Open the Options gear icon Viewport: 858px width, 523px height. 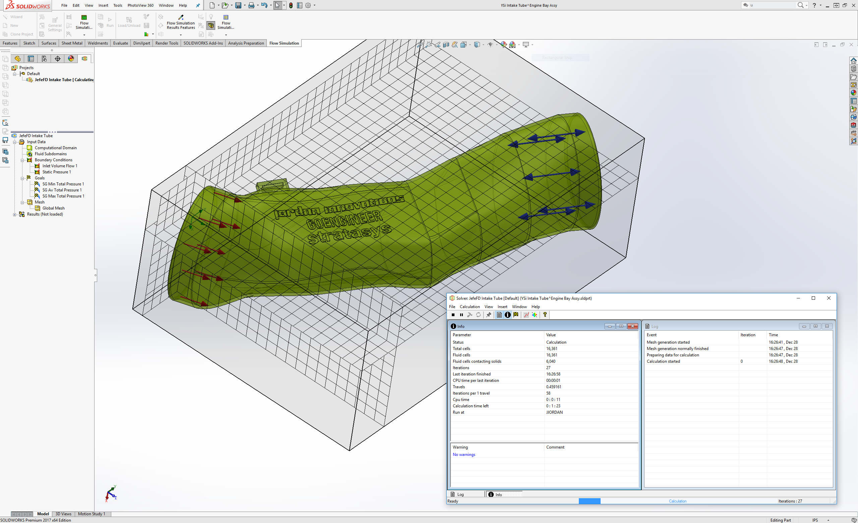coord(308,5)
